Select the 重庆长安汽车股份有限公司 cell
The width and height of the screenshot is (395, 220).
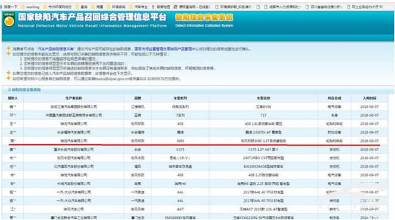click(x=73, y=150)
